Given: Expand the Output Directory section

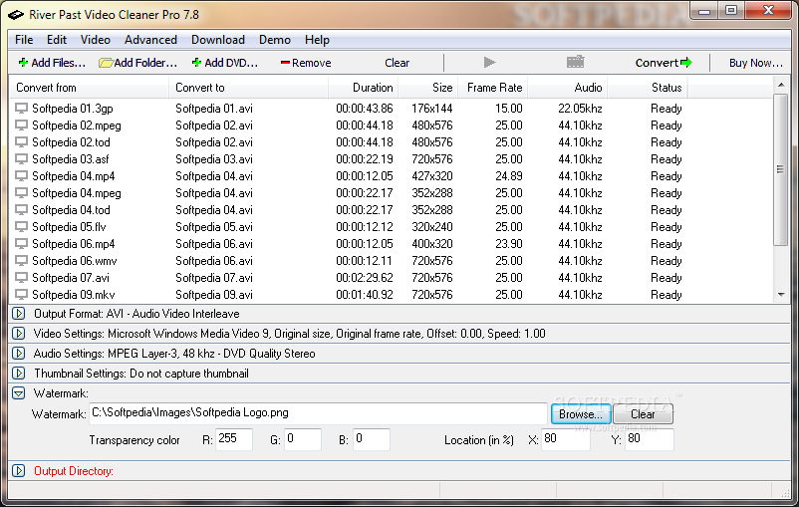Looking at the screenshot, I should point(19,470).
